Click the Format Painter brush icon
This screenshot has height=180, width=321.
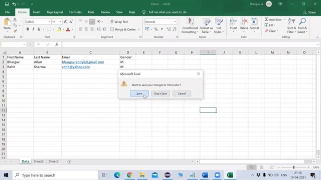click(15, 31)
